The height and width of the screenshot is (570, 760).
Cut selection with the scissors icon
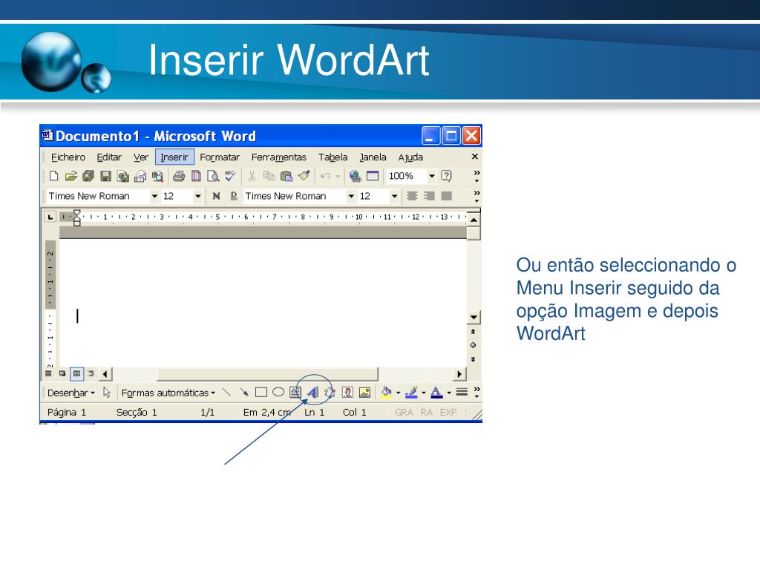click(x=252, y=176)
